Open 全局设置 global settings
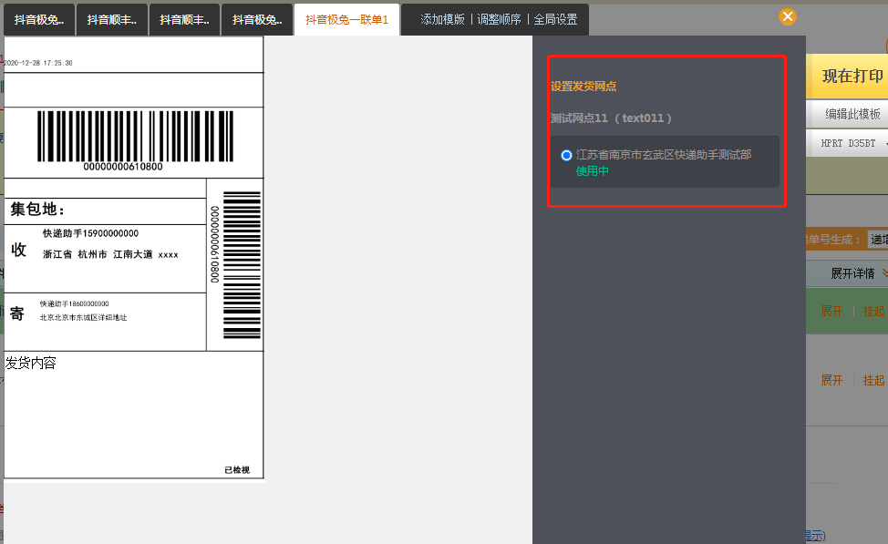Viewport: 888px width, 544px height. click(555, 19)
